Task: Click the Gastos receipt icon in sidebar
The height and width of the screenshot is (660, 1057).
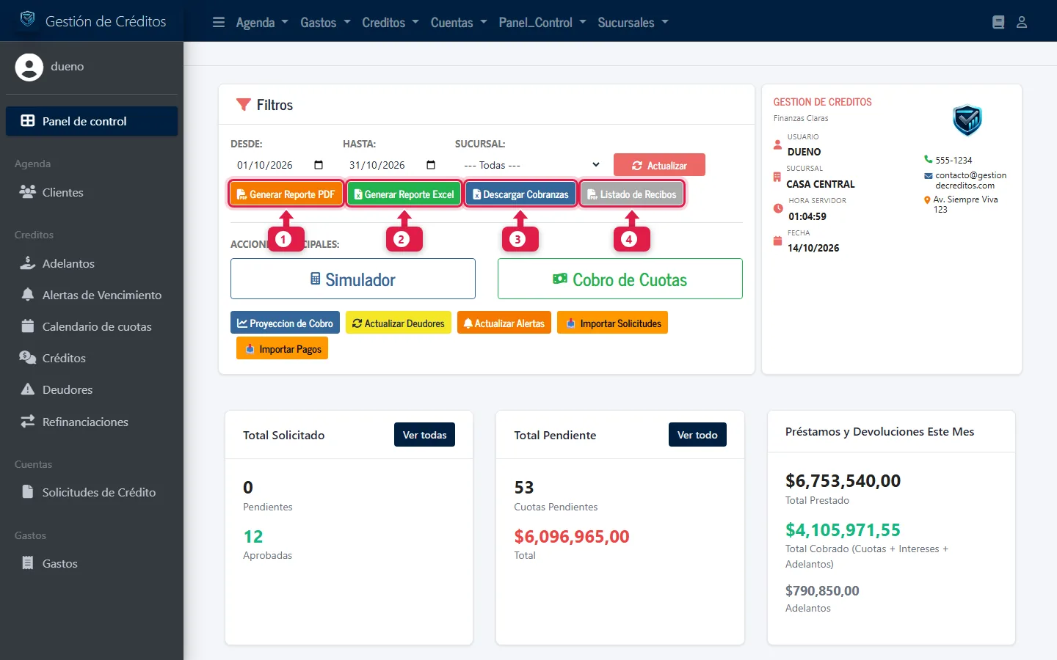Action: coord(28,563)
